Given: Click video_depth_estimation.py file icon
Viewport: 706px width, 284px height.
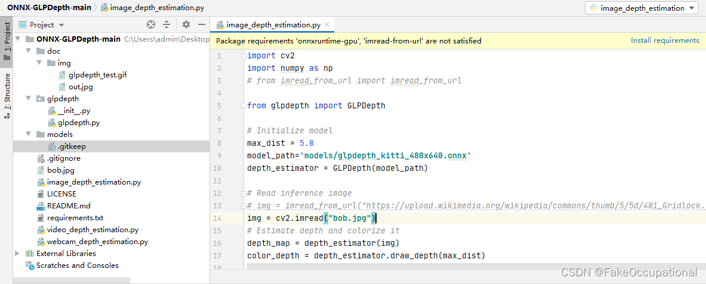Looking at the screenshot, I should (41, 230).
